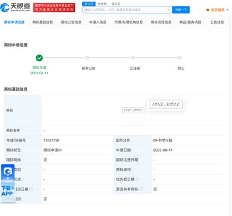Click the green date 2023-08-11 under 商标申请
Screen dimensions: 232x216
point(39,73)
